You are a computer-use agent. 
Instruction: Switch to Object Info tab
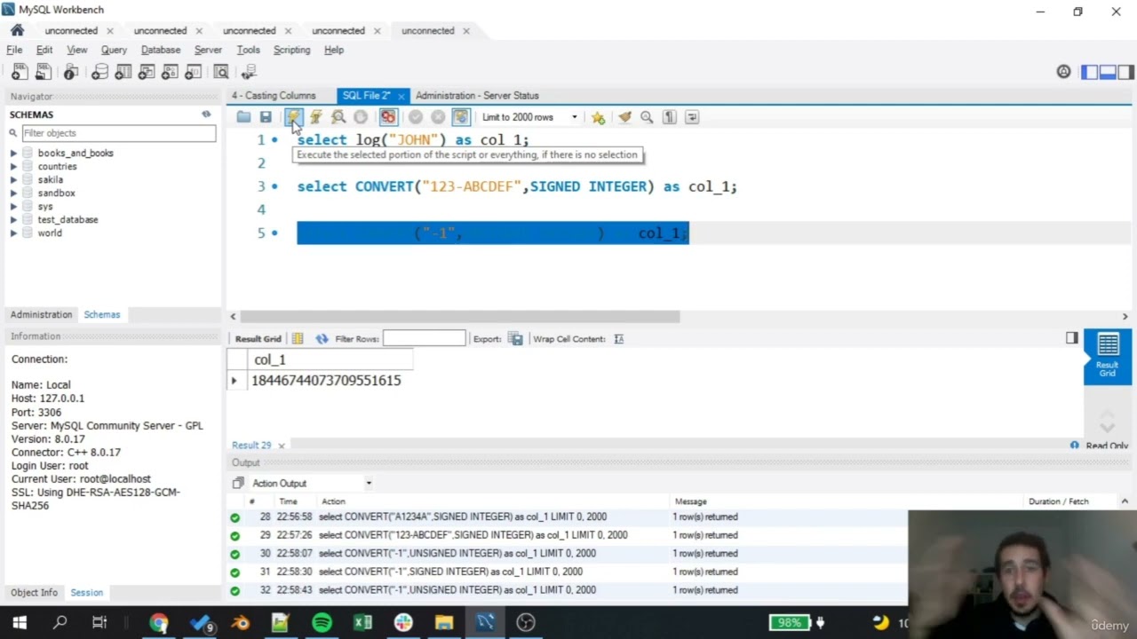[x=34, y=592]
